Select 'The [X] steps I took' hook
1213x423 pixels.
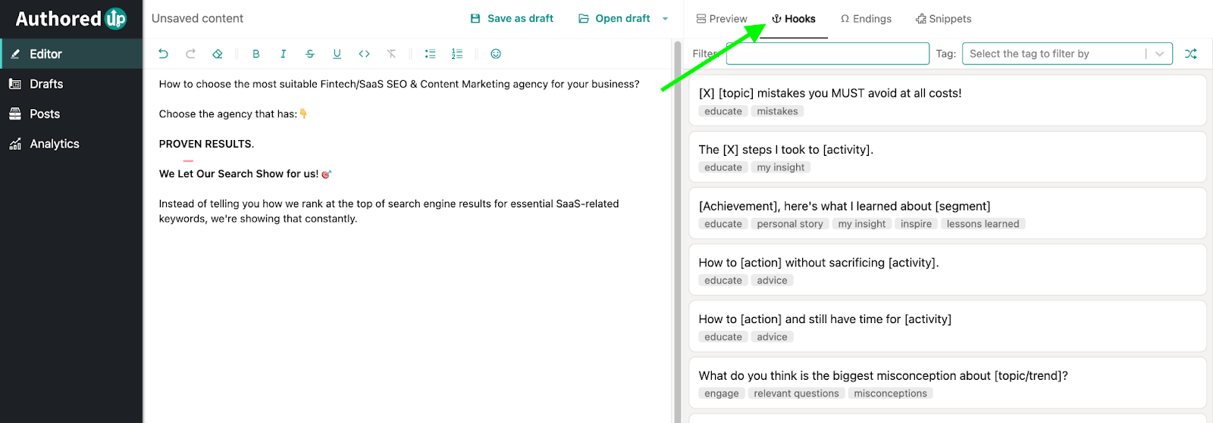click(948, 157)
